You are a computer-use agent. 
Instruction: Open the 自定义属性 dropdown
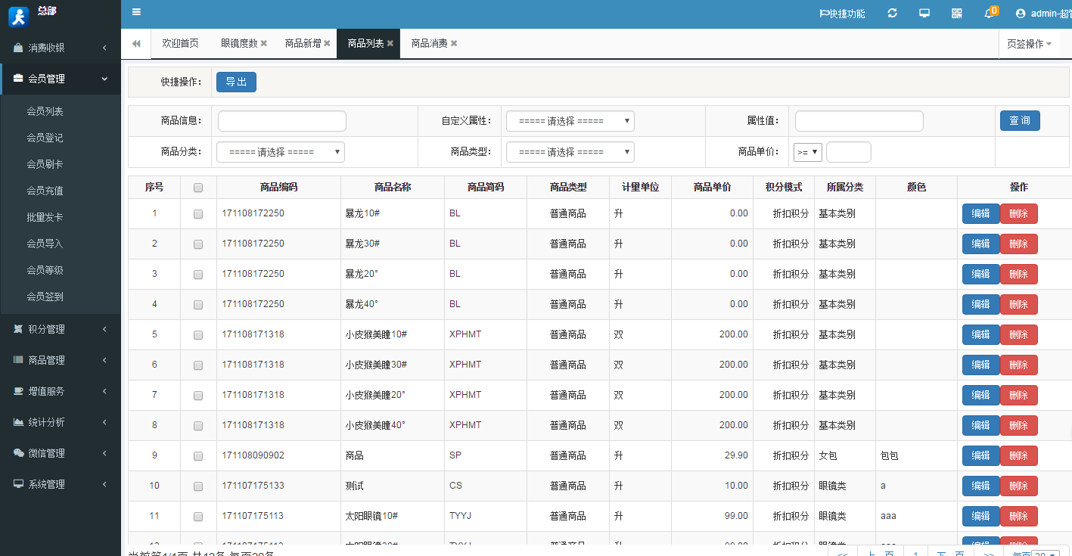[x=570, y=121]
